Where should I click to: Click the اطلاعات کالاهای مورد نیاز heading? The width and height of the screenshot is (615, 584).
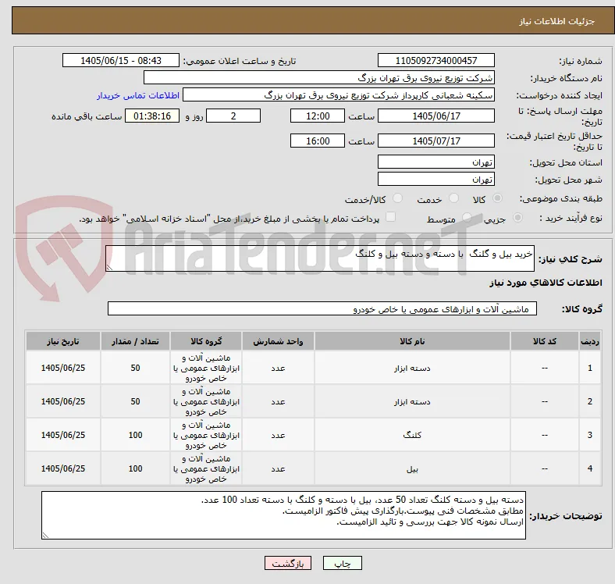tap(546, 283)
